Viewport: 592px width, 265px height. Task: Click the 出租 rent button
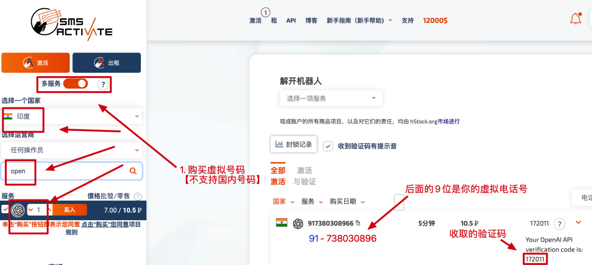click(x=106, y=63)
